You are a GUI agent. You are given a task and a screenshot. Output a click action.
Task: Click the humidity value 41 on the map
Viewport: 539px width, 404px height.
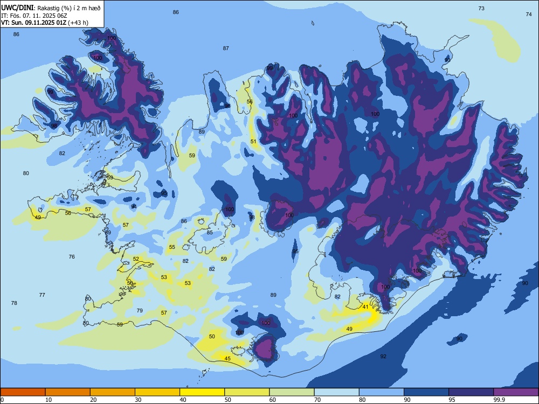(x=365, y=307)
